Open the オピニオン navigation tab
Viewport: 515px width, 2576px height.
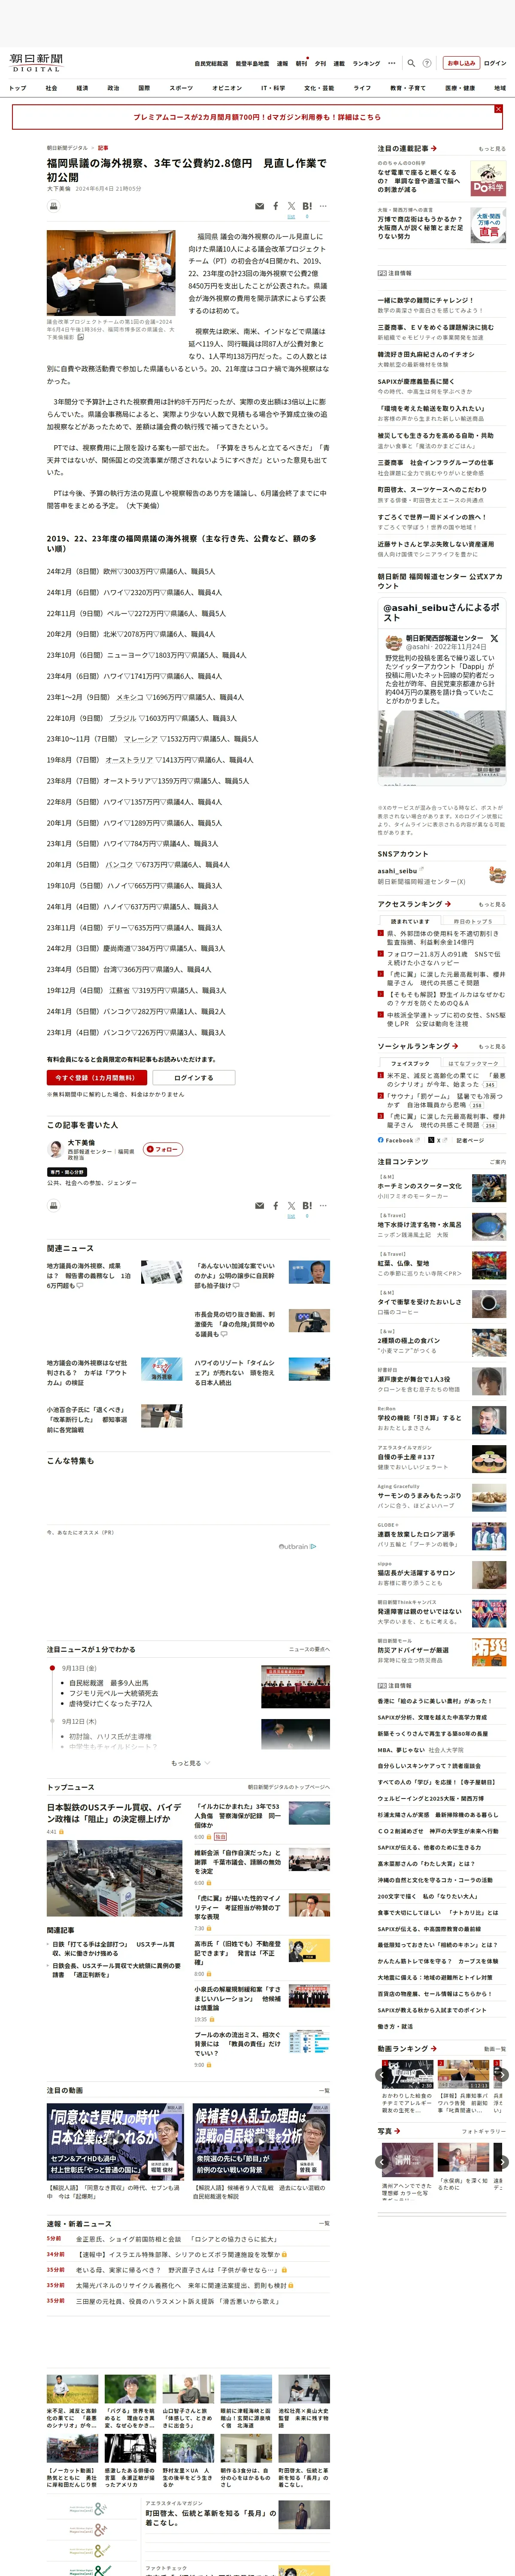click(x=227, y=88)
